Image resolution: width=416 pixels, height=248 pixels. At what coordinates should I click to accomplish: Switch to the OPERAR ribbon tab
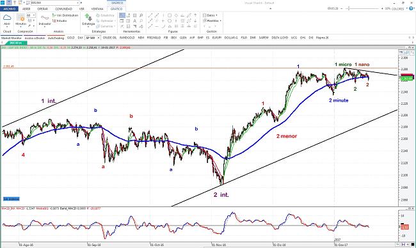pos(42,9)
